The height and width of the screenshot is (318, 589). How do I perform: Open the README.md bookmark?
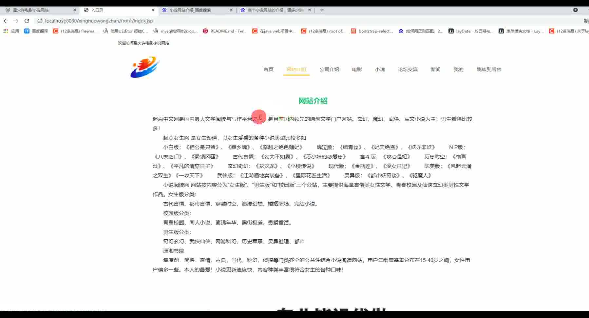click(x=225, y=31)
